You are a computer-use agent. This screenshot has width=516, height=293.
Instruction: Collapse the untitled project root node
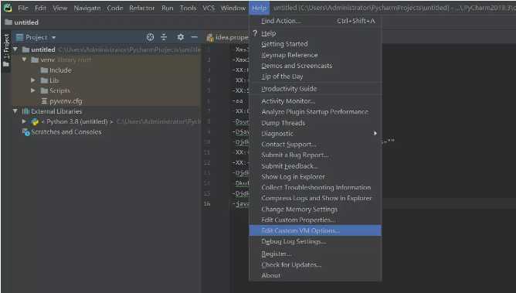coord(15,49)
